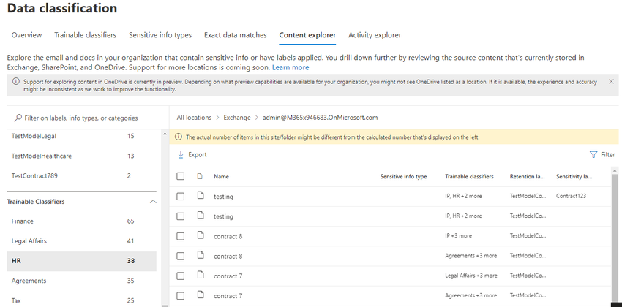Switch to the Activity explorer tab

[374, 35]
